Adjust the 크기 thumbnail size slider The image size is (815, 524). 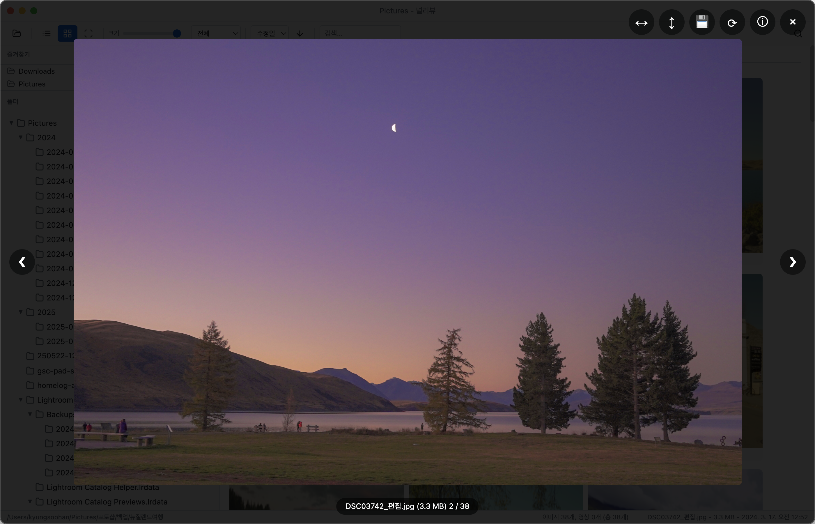click(177, 33)
